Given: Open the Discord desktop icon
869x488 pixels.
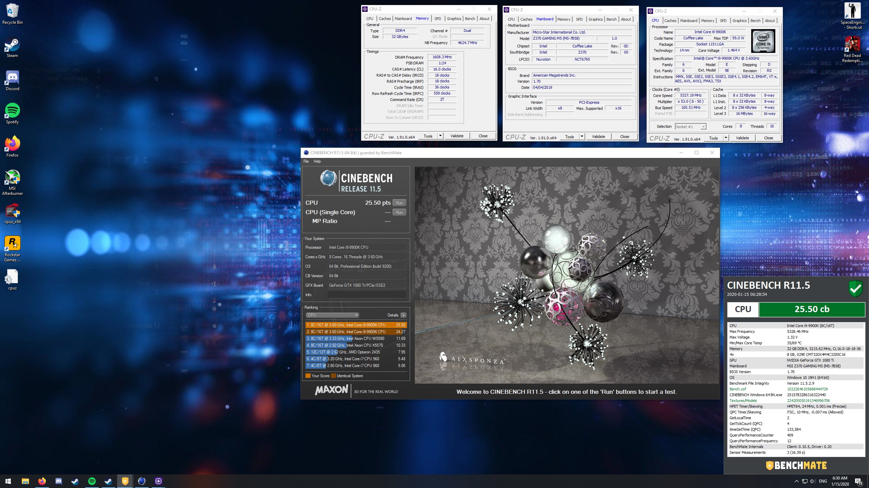Looking at the screenshot, I should pos(13,81).
